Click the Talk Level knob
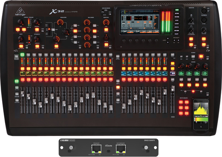This screenshot has width=222, height=157. point(204,30)
